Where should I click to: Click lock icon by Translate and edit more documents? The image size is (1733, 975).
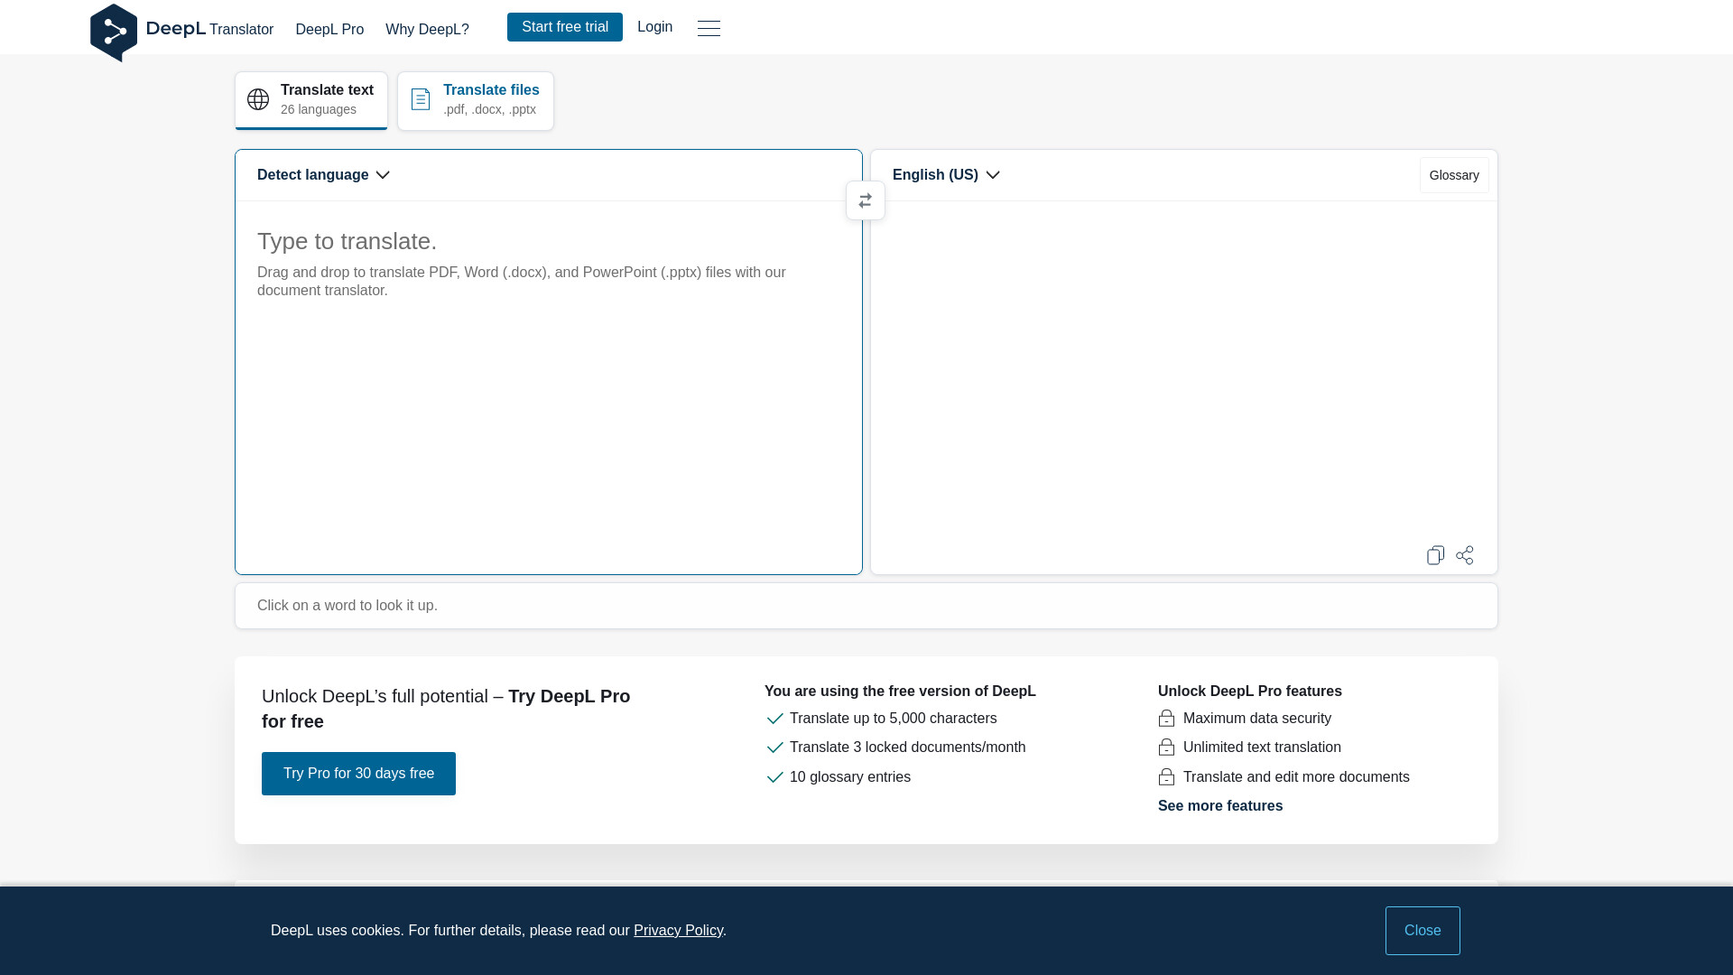[1166, 777]
